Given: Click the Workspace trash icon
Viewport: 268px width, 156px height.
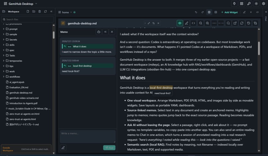Looking at the screenshot, I should pos(40,11).
